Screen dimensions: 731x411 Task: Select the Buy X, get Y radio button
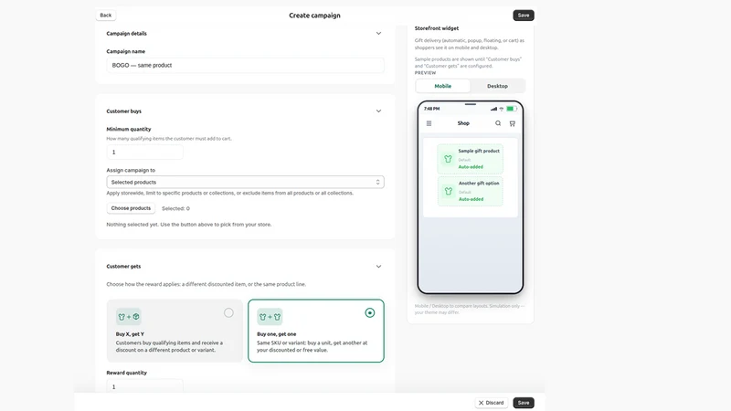[228, 312]
